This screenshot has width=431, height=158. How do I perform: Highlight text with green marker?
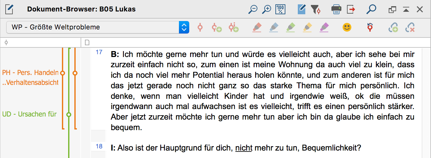[x=290, y=28]
